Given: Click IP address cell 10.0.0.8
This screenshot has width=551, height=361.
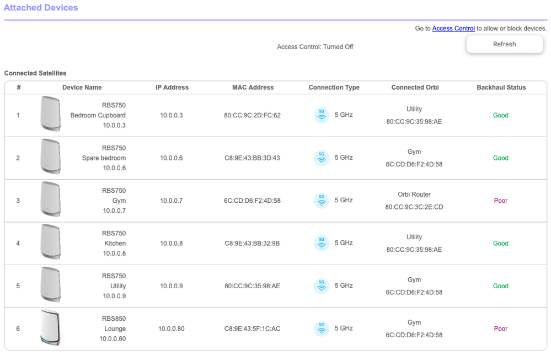Looking at the screenshot, I should (x=172, y=244).
